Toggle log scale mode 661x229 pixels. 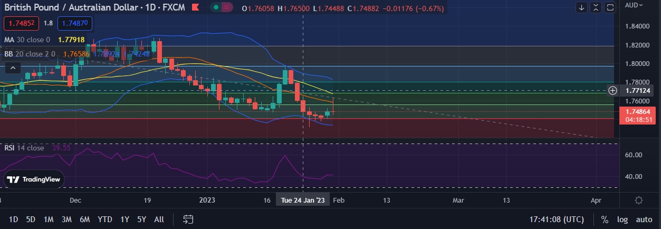(x=622, y=220)
